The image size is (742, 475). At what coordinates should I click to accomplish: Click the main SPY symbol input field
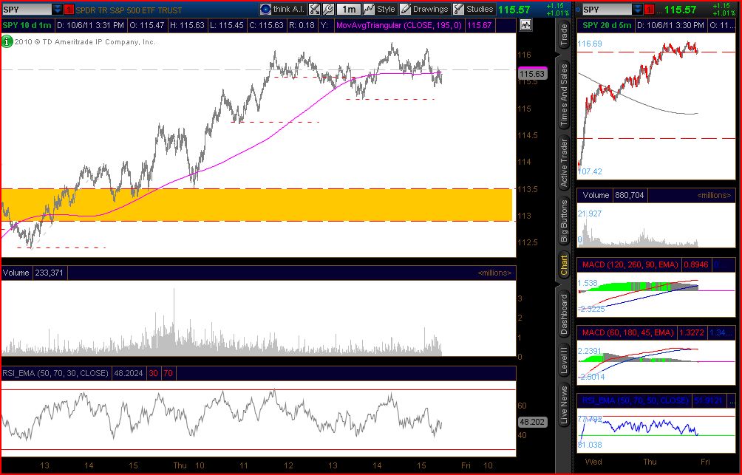pyautogui.click(x=27, y=10)
